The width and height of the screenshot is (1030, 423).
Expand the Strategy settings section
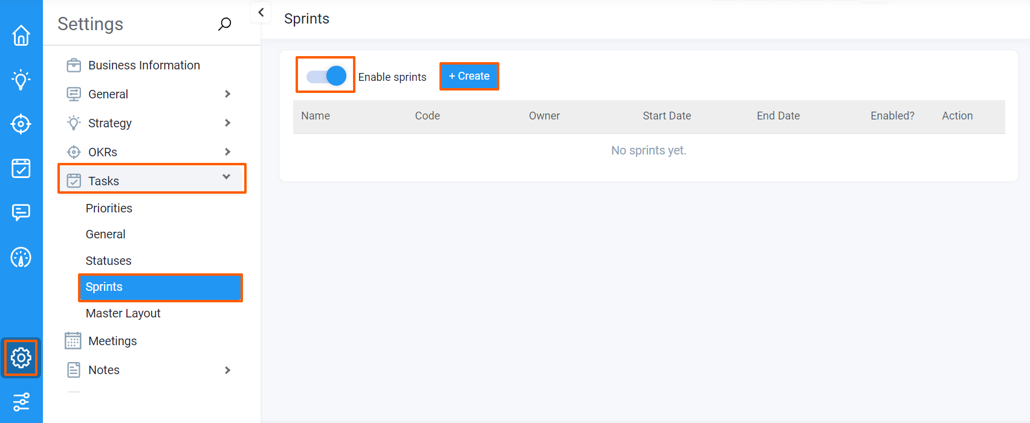228,122
